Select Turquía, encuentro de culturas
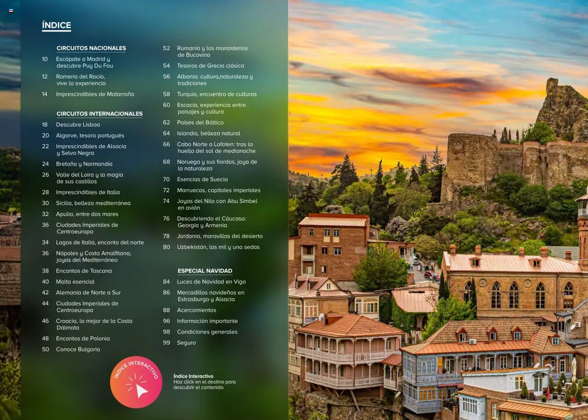 [x=217, y=94]
